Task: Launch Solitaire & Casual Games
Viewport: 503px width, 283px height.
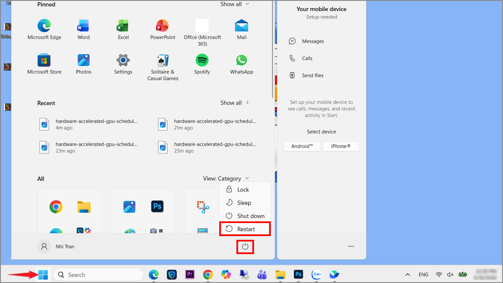Action: (x=163, y=67)
